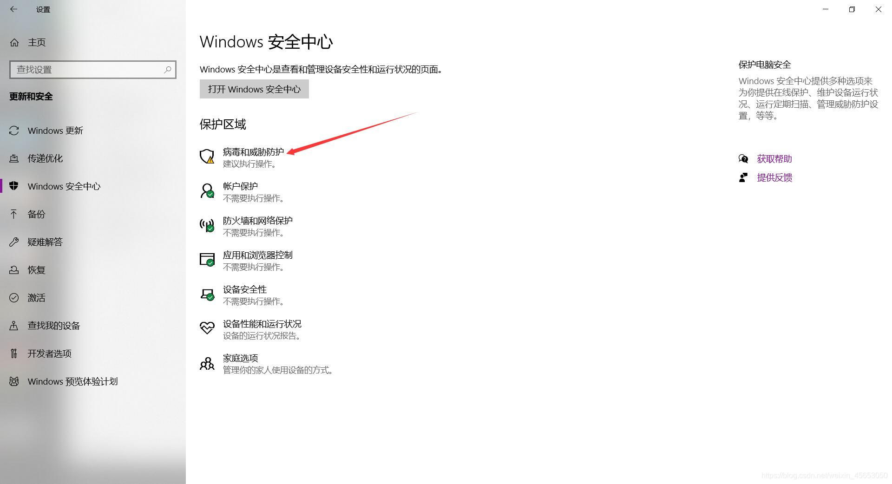Open 家庭选项 area

(x=240, y=358)
